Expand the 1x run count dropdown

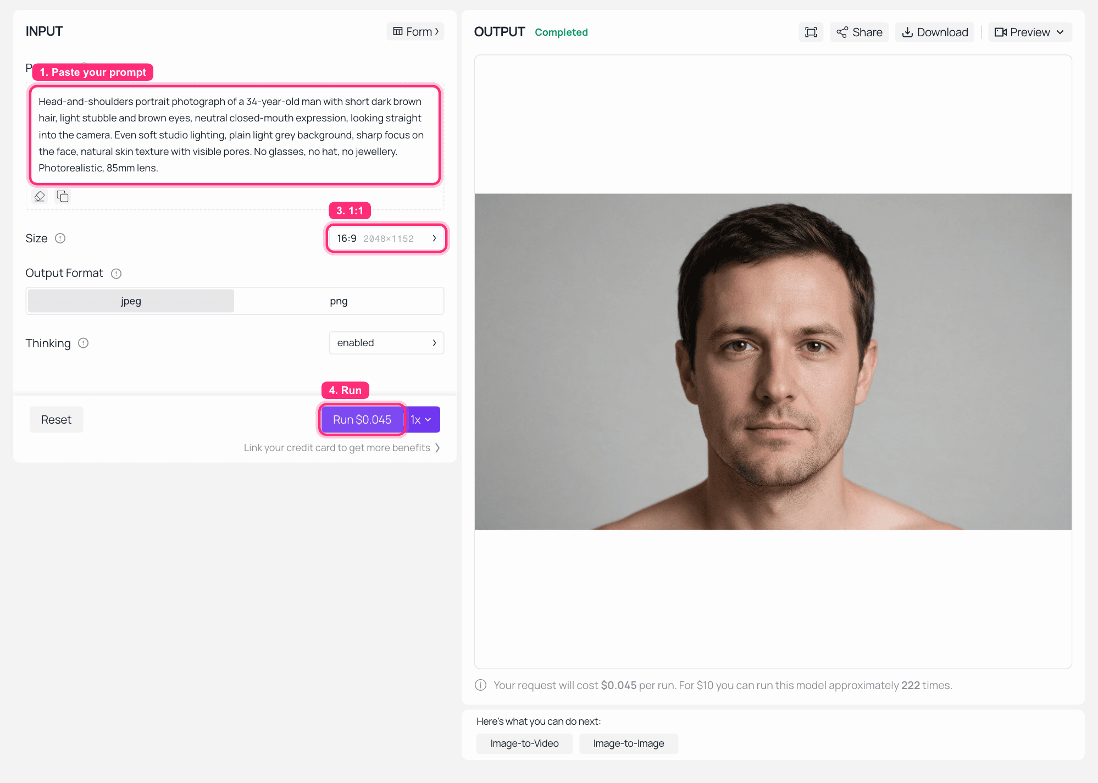[x=422, y=420]
